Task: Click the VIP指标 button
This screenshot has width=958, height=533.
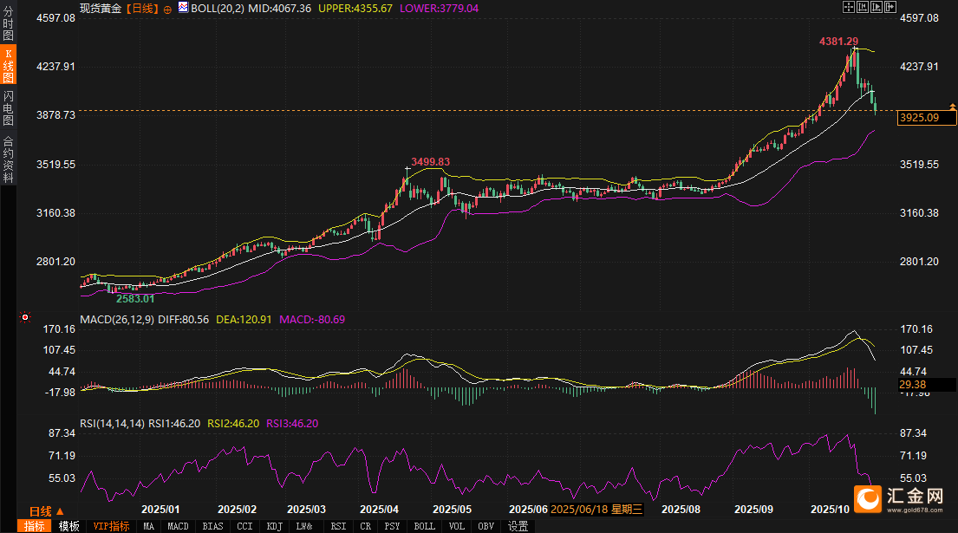Action: coord(111,526)
